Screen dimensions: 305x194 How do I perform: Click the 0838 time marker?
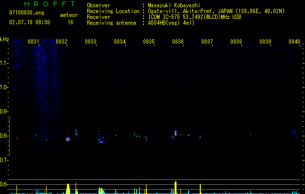pyautogui.click(x=236, y=41)
